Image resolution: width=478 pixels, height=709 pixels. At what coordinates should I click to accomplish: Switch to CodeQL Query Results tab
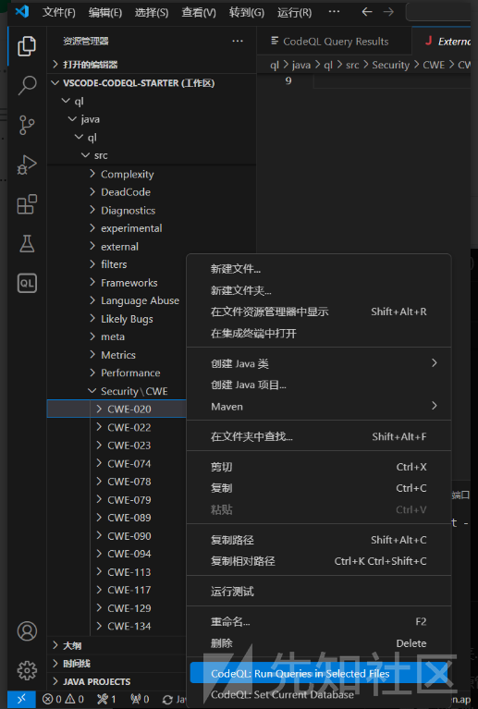pyautogui.click(x=335, y=42)
